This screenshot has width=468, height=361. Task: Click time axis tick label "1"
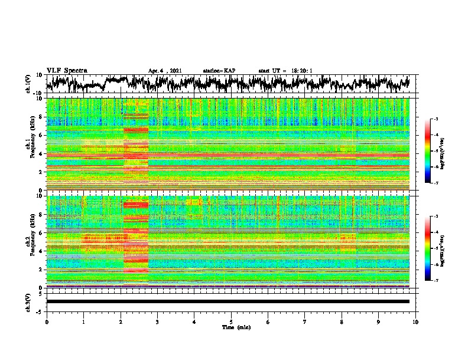click(x=83, y=322)
